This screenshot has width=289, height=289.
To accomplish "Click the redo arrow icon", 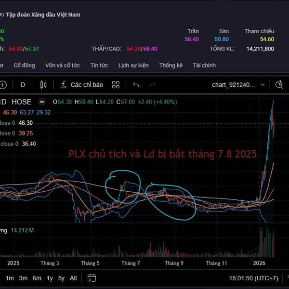I will [152, 85].
